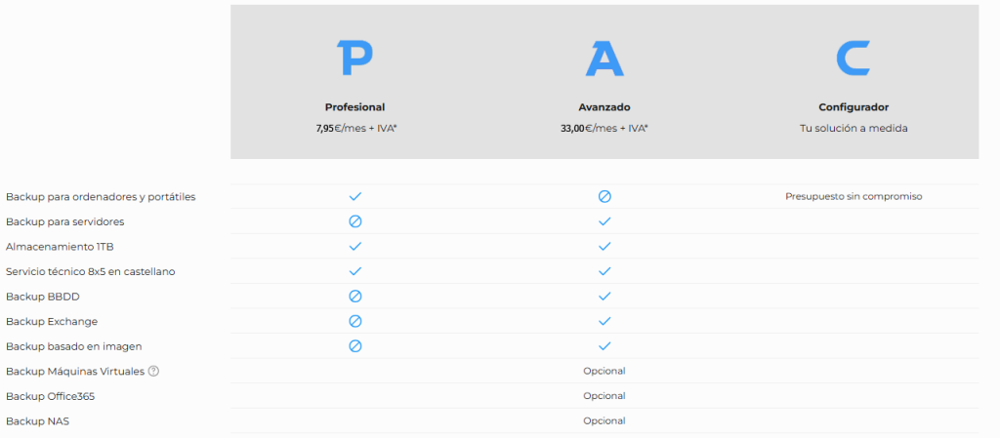
Task: Click the Backup Máquinas Virtuales row label
Action: click(x=75, y=371)
